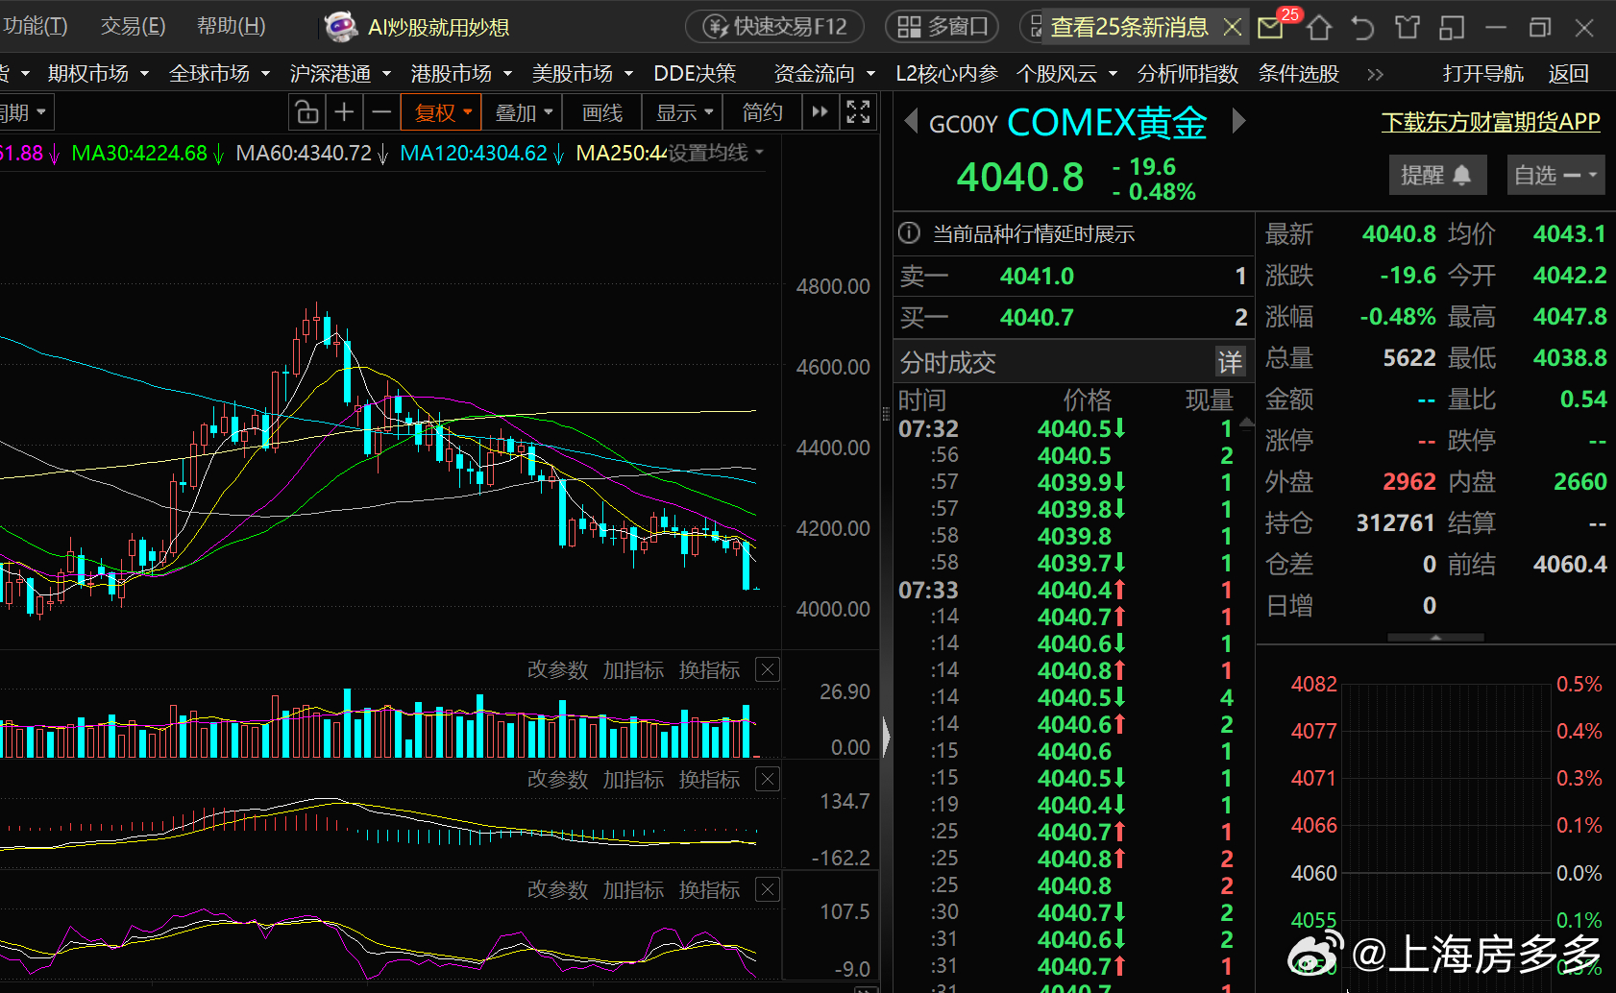This screenshot has width=1616, height=993.
Task: Toggle the chart lock icon
Action: click(306, 112)
